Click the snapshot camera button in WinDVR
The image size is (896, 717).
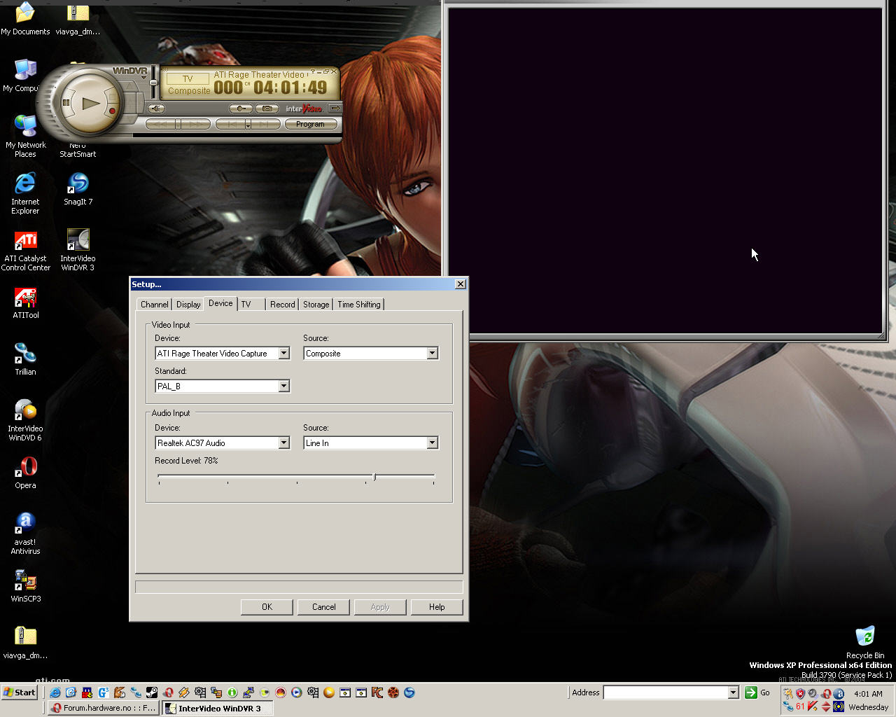[x=267, y=109]
